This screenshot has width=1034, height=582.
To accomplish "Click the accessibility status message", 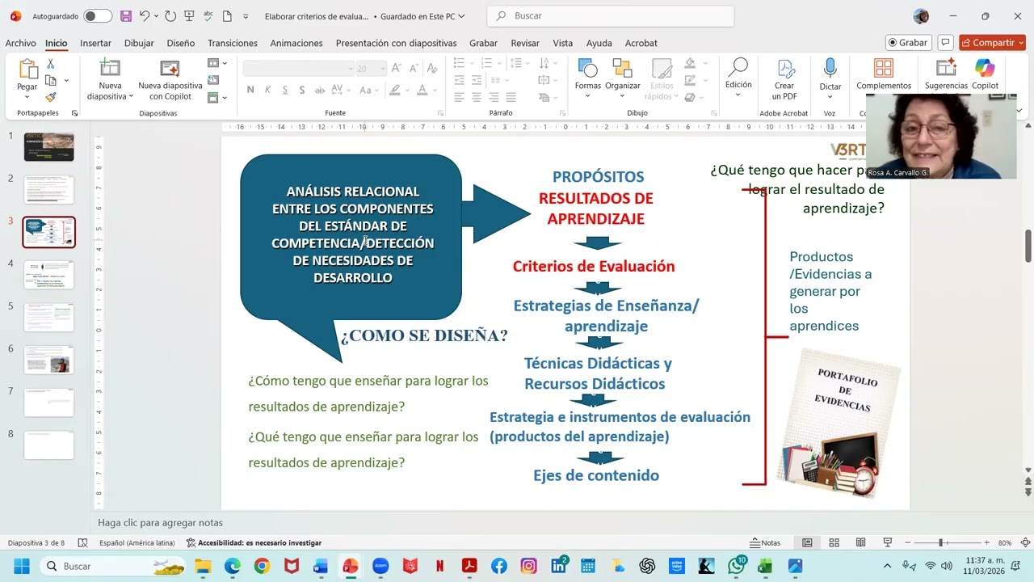I will 254,542.
